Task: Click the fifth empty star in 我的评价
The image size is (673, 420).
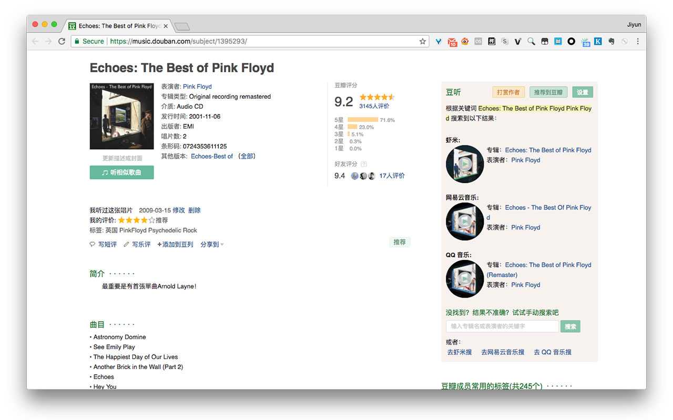Action: click(151, 220)
